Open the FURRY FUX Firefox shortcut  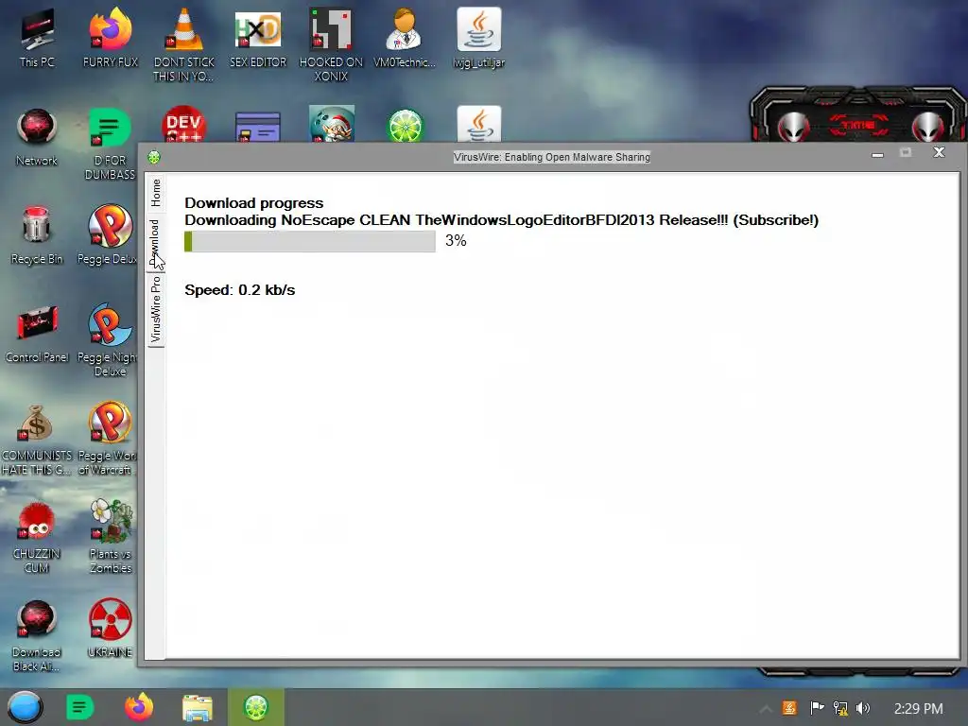110,38
